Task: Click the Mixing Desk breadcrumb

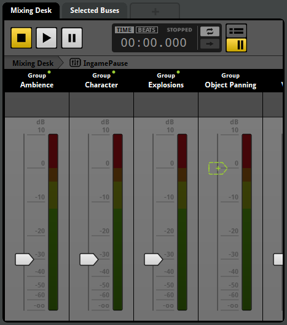Action: pos(33,63)
